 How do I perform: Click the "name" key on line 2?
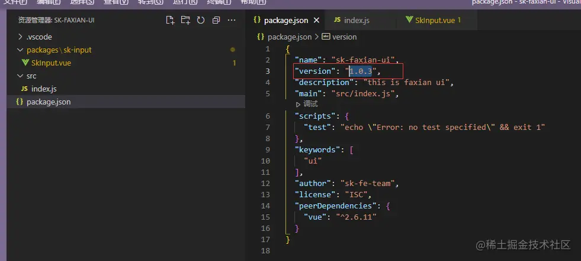(x=309, y=60)
